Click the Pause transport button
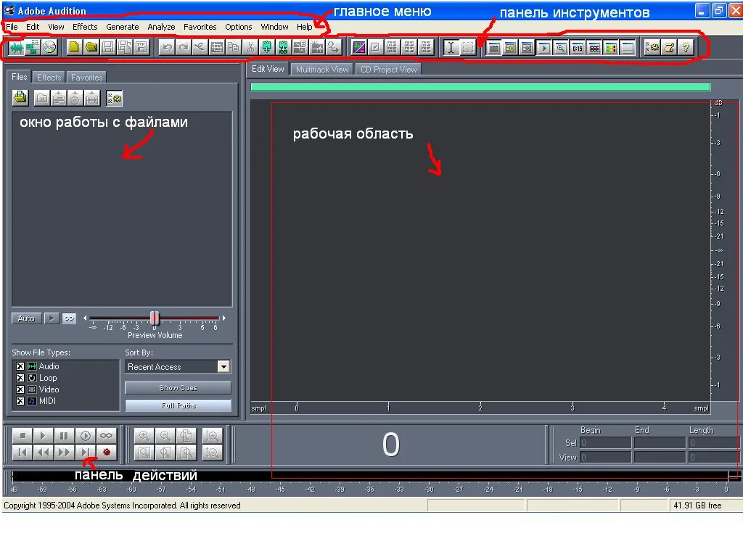Viewport: 743px width, 557px height. [x=64, y=435]
